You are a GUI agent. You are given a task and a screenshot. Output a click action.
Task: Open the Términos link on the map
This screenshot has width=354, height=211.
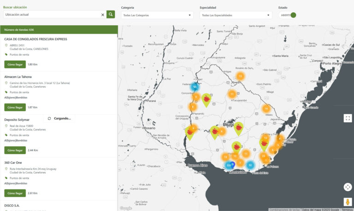coord(347,209)
